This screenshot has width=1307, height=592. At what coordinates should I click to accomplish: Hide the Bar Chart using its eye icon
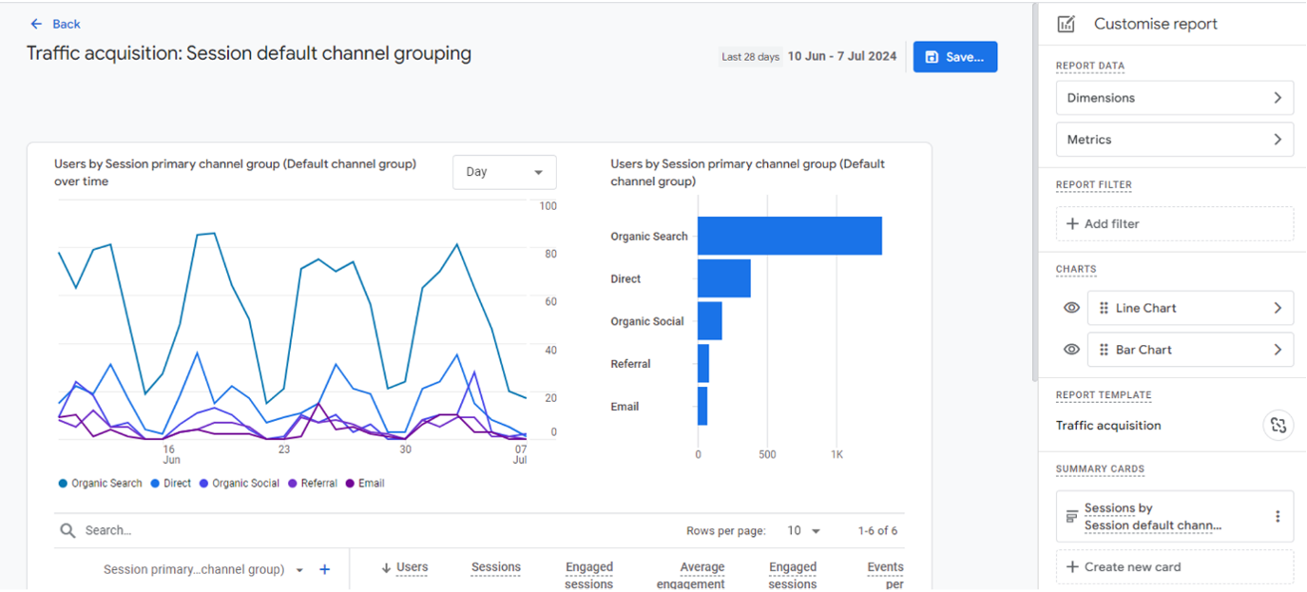pyautogui.click(x=1071, y=350)
